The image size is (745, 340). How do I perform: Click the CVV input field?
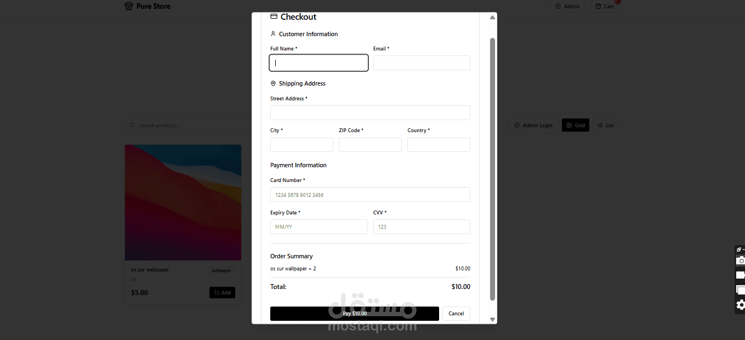422,227
